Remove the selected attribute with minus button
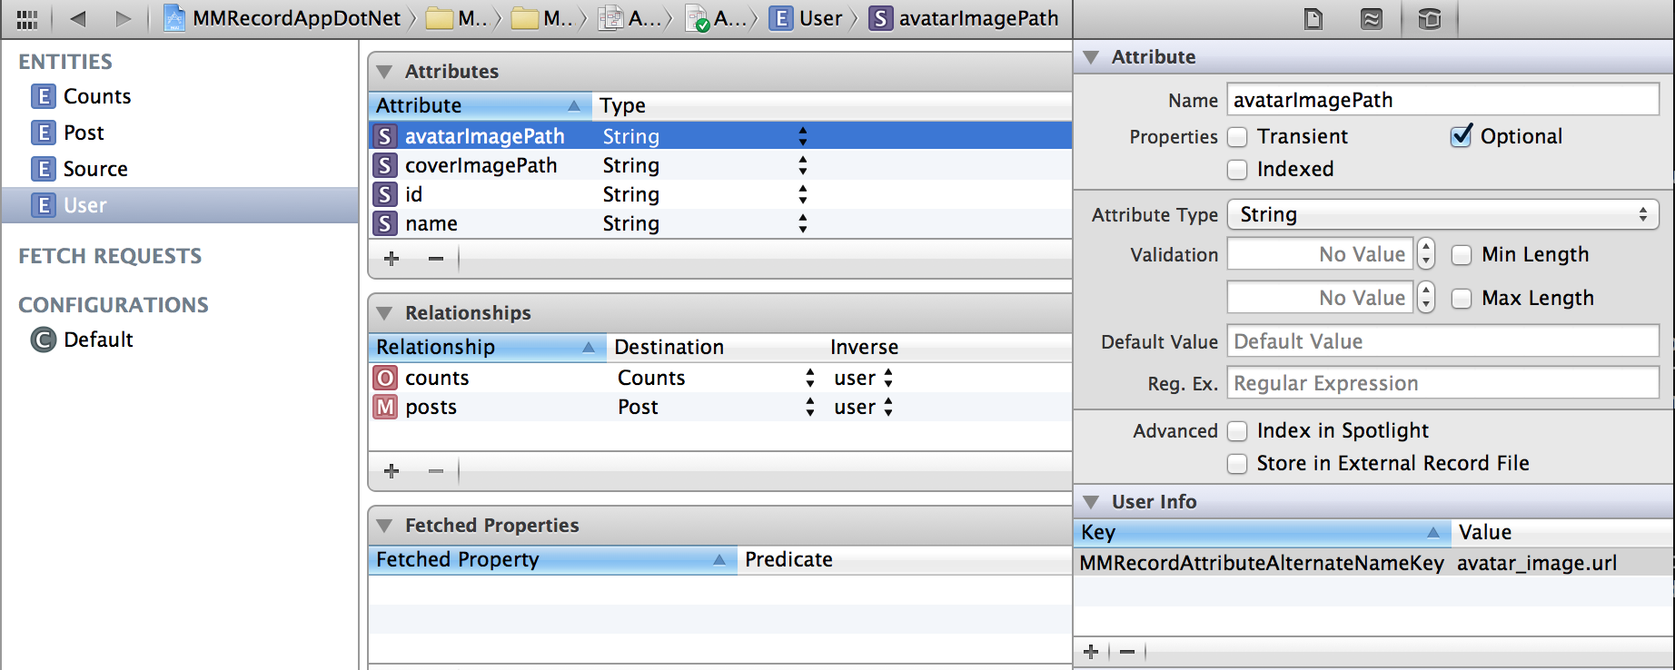Screen dimensions: 1675x670 [x=436, y=259]
